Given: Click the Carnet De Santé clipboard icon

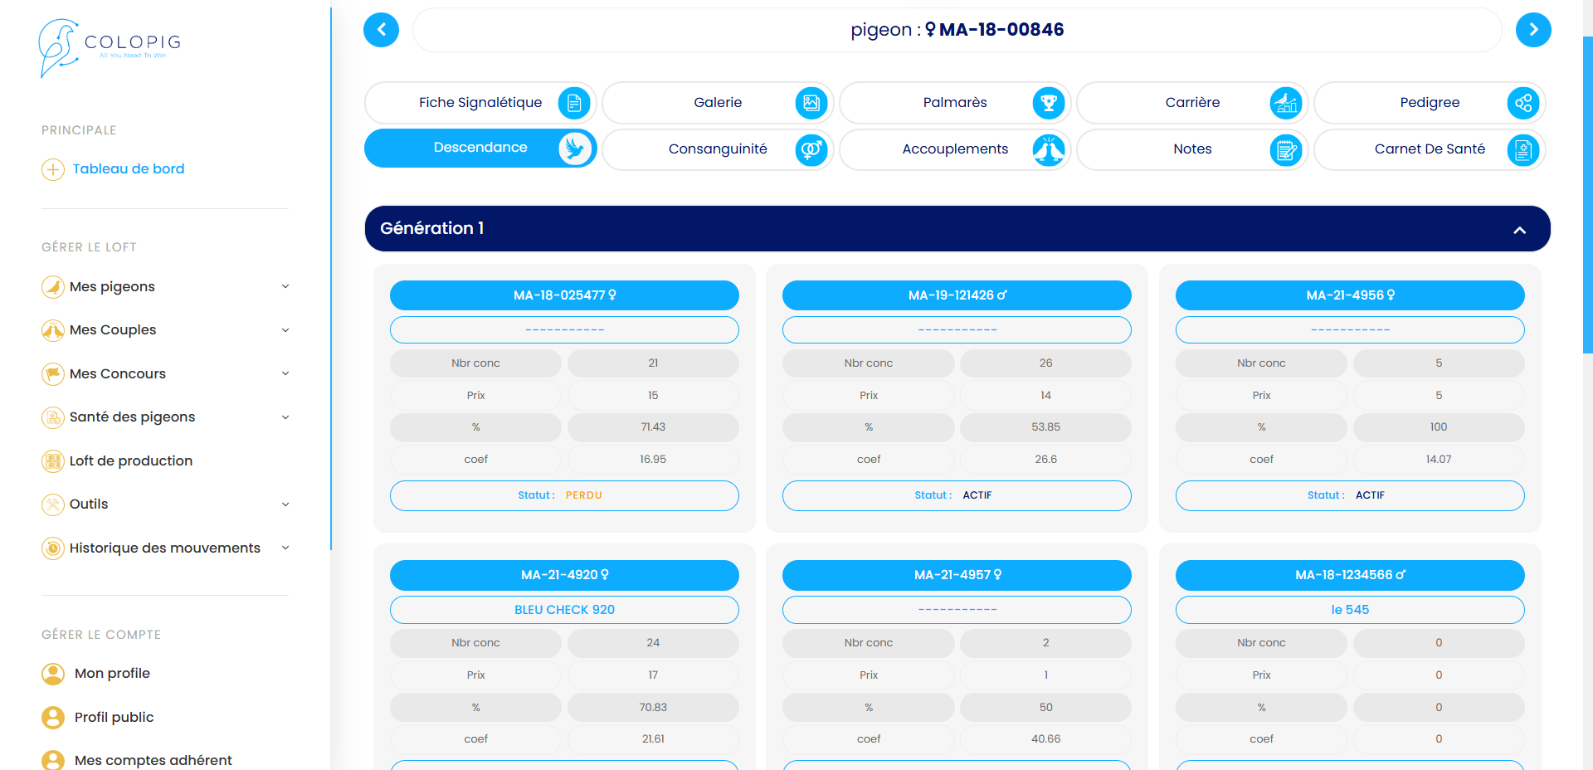Looking at the screenshot, I should pos(1523,149).
